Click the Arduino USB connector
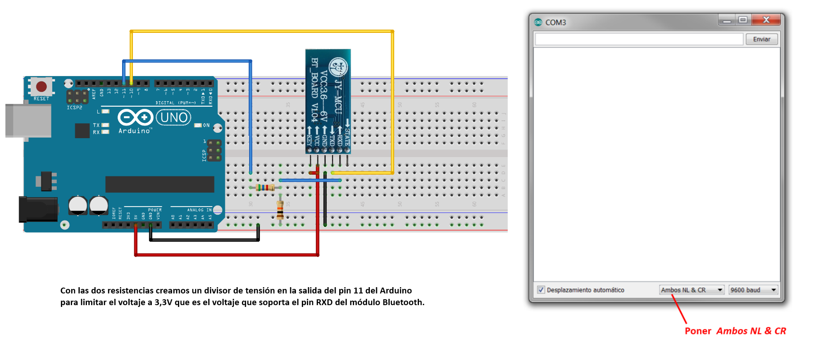Screen dimensions: 819x347 tap(28, 121)
